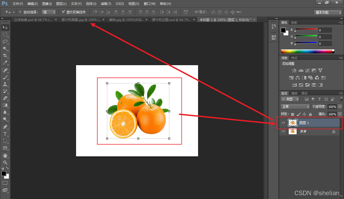The height and width of the screenshot is (199, 344).
Task: Select the Eyedropper tool
Action: click(5, 63)
